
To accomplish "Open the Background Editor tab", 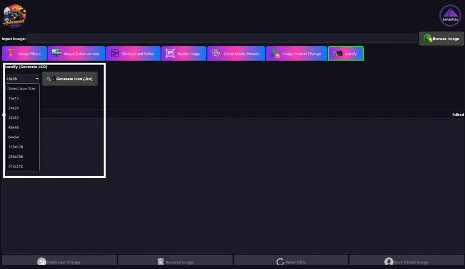I will pos(133,53).
